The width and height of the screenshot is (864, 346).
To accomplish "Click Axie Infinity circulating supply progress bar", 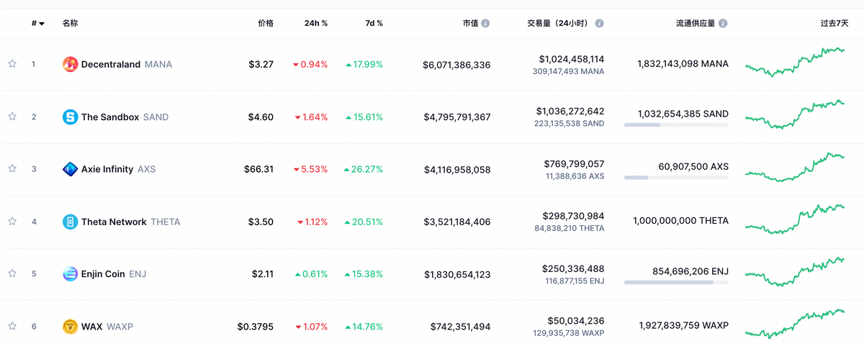I will point(676,178).
